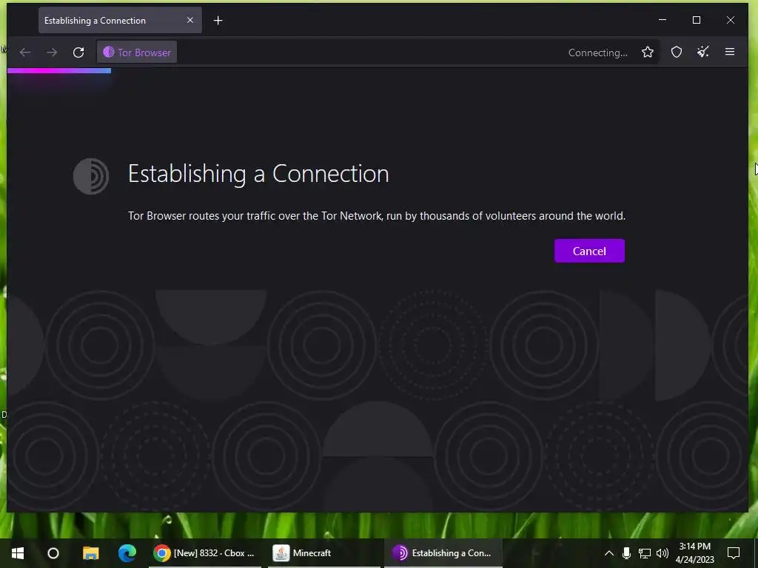Switch to Minecraft window in taskbar
The image size is (758, 568).
pyautogui.click(x=324, y=553)
